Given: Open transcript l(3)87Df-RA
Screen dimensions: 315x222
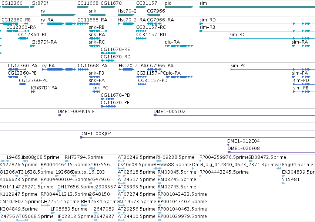Looking at the screenshot, I should pos(44,42).
